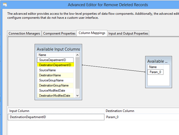Open the DestinationDepartmentID Input Column mapping cell

coord(56,117)
